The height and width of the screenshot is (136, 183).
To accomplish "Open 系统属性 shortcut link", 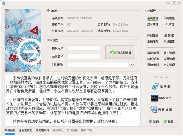I will click(x=153, y=18).
